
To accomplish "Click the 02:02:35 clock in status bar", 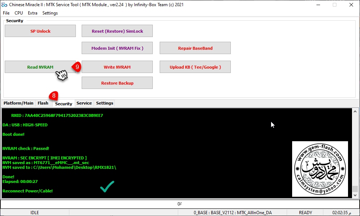I will click(x=341, y=213).
